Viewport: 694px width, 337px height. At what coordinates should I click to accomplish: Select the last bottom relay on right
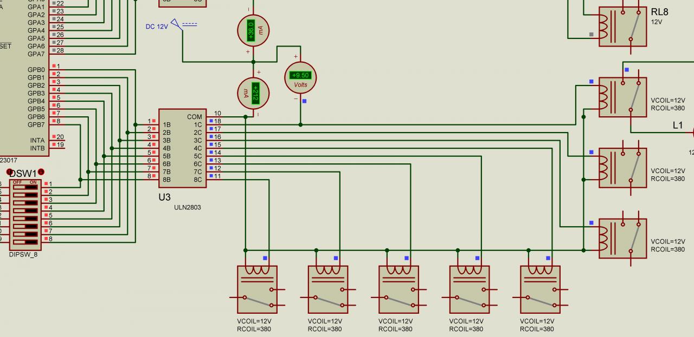click(540, 288)
